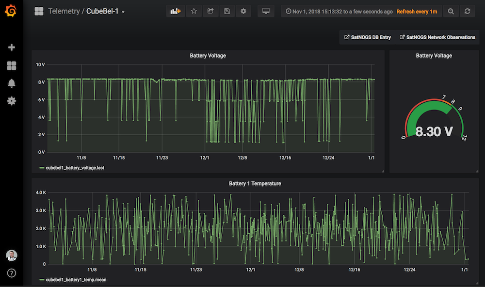Open the Dashboards icon in sidebar

click(12, 65)
